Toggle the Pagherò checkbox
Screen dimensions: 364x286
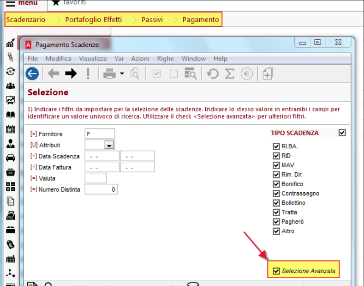click(276, 222)
